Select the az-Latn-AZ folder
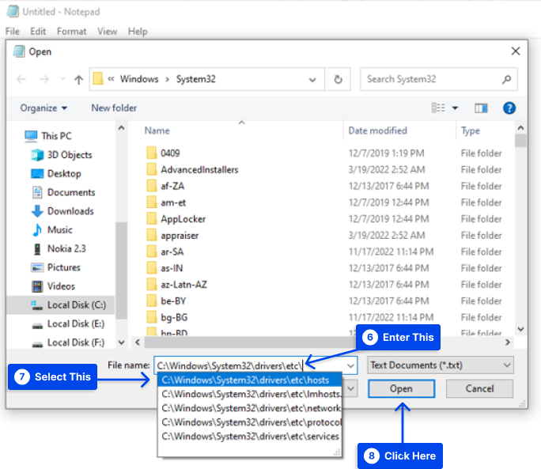Screen dimensions: 541x469 (x=176, y=285)
